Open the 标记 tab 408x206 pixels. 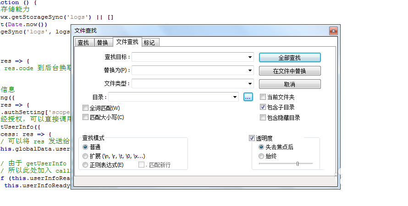pyautogui.click(x=149, y=43)
